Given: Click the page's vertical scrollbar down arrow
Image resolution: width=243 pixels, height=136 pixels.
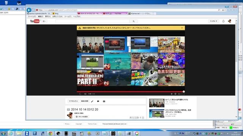Looking at the screenshot, I should tap(236, 117).
